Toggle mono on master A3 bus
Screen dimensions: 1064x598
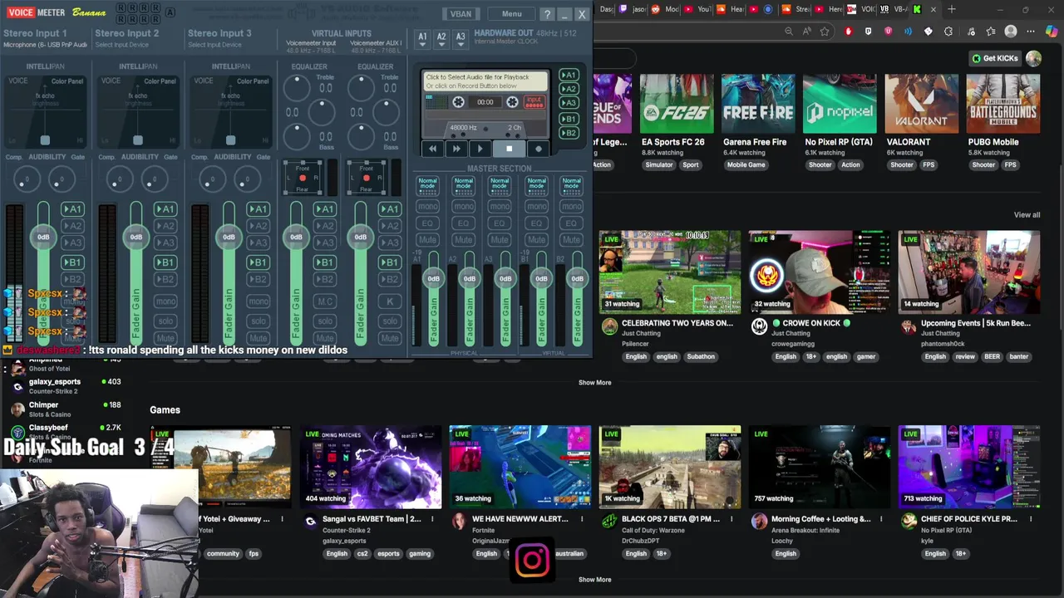point(500,206)
